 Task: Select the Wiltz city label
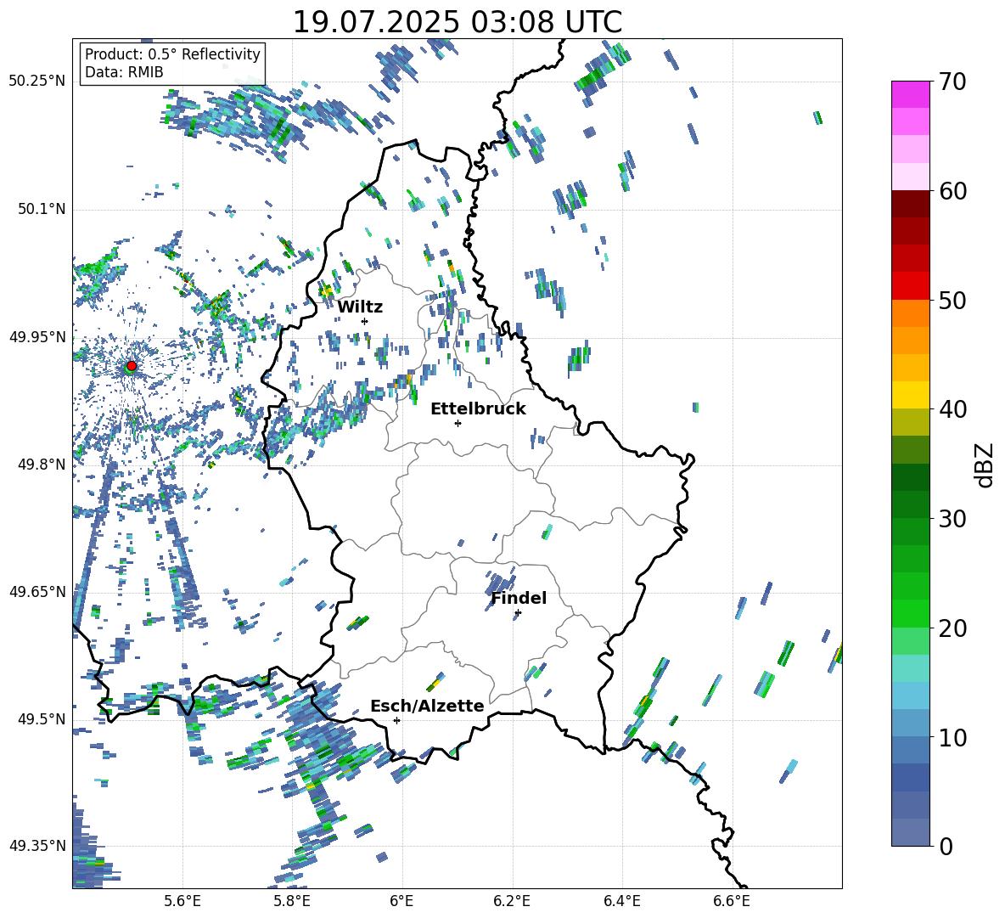360,307
